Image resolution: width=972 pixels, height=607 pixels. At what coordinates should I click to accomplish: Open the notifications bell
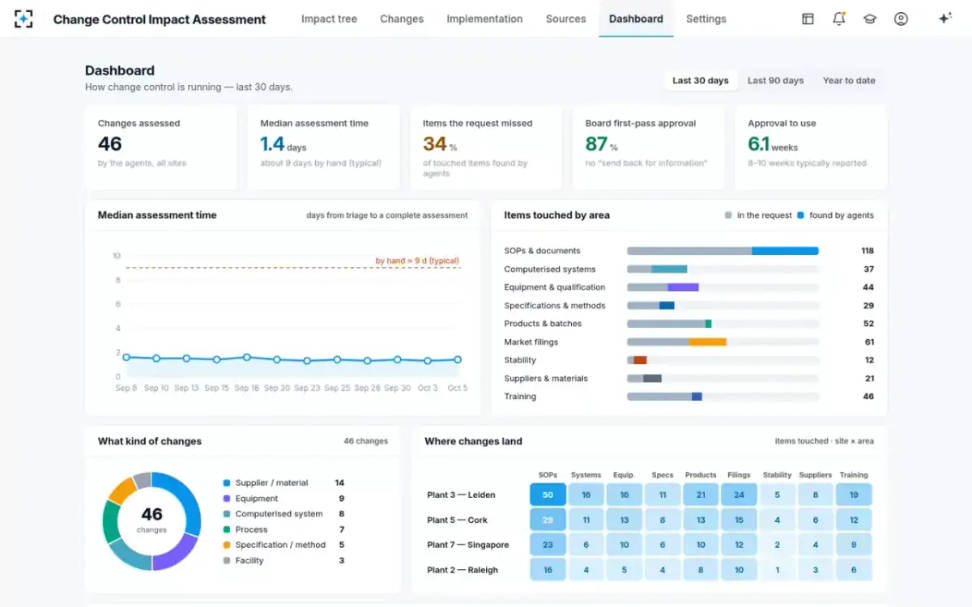click(x=839, y=19)
